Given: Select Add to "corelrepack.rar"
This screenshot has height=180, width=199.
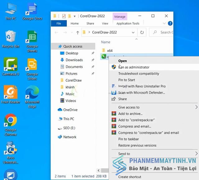Looking at the screenshot, I should (137, 120).
